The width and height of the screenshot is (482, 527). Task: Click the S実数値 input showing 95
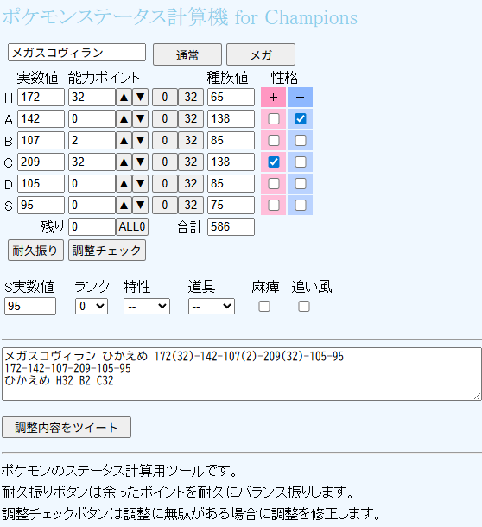click(x=30, y=306)
